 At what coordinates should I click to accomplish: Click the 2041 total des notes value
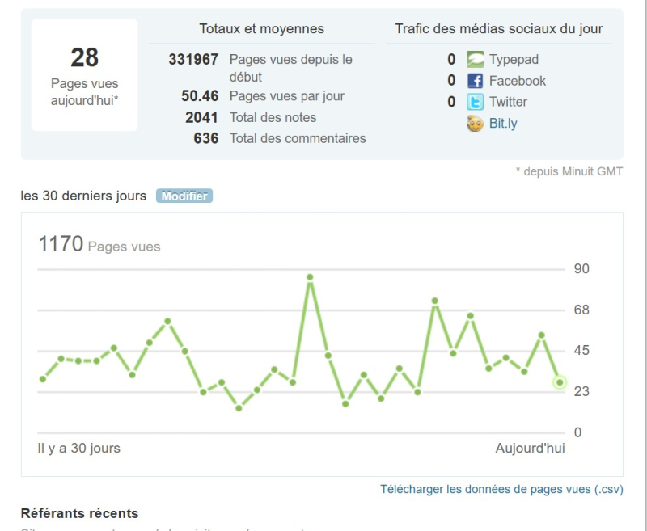201,117
